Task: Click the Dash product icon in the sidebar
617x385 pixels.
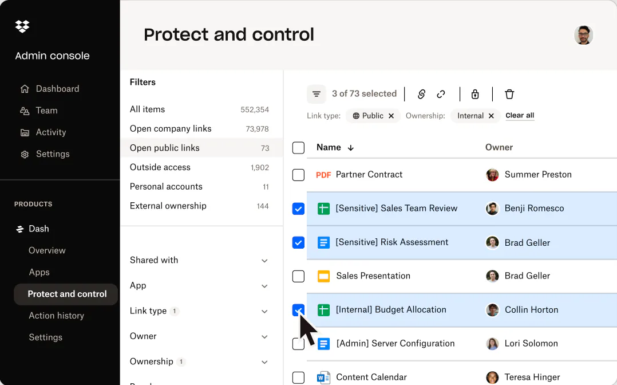Action: tap(20, 229)
